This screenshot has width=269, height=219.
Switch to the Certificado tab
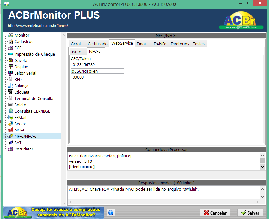98,44
